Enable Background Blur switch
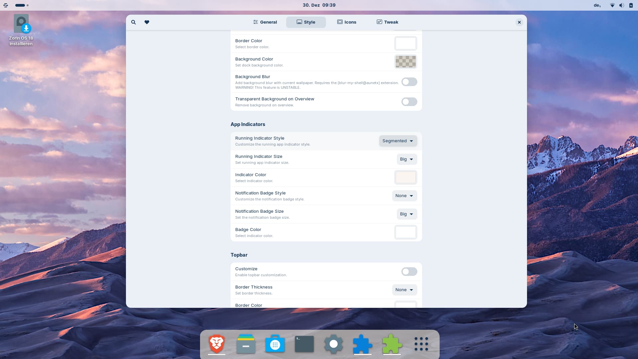Image resolution: width=638 pixels, height=359 pixels. [409, 82]
